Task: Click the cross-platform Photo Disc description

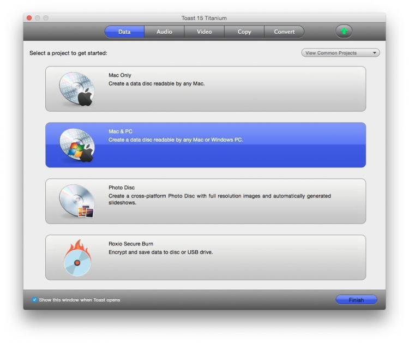Action: pos(220,199)
